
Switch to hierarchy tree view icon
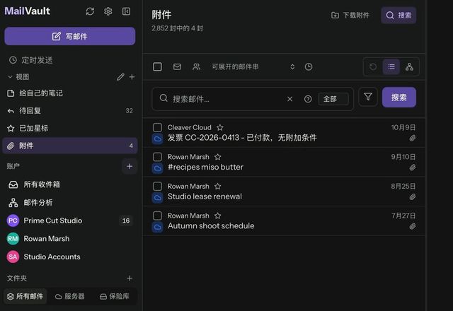[x=409, y=67]
